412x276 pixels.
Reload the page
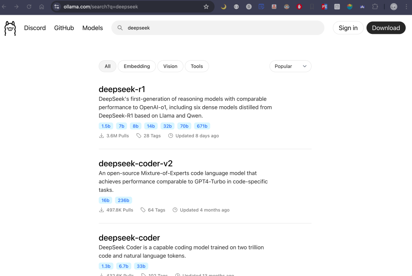(29, 7)
